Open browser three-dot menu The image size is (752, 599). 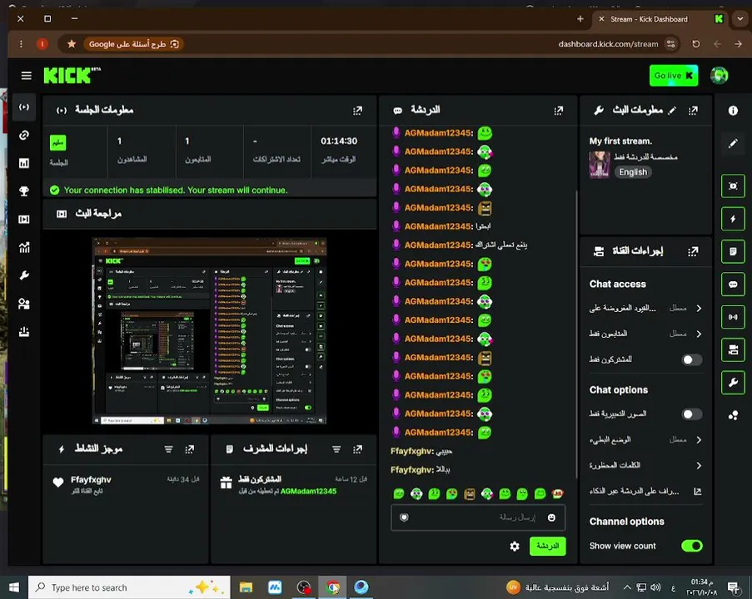pyautogui.click(x=21, y=44)
